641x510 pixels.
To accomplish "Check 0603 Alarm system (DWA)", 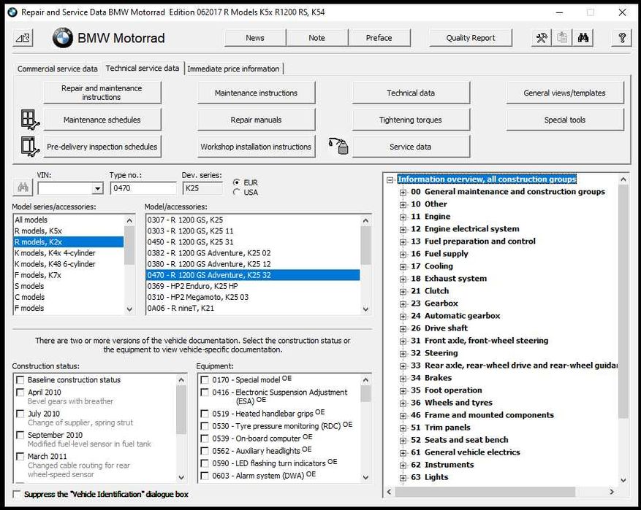I will tap(205, 476).
